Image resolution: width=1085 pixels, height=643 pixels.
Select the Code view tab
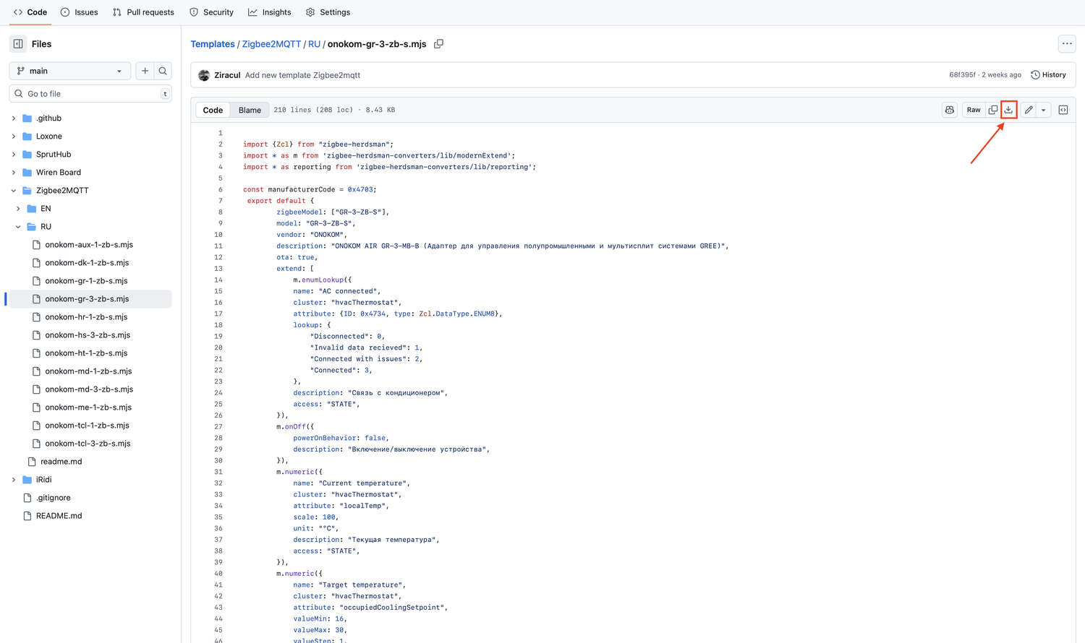213,110
